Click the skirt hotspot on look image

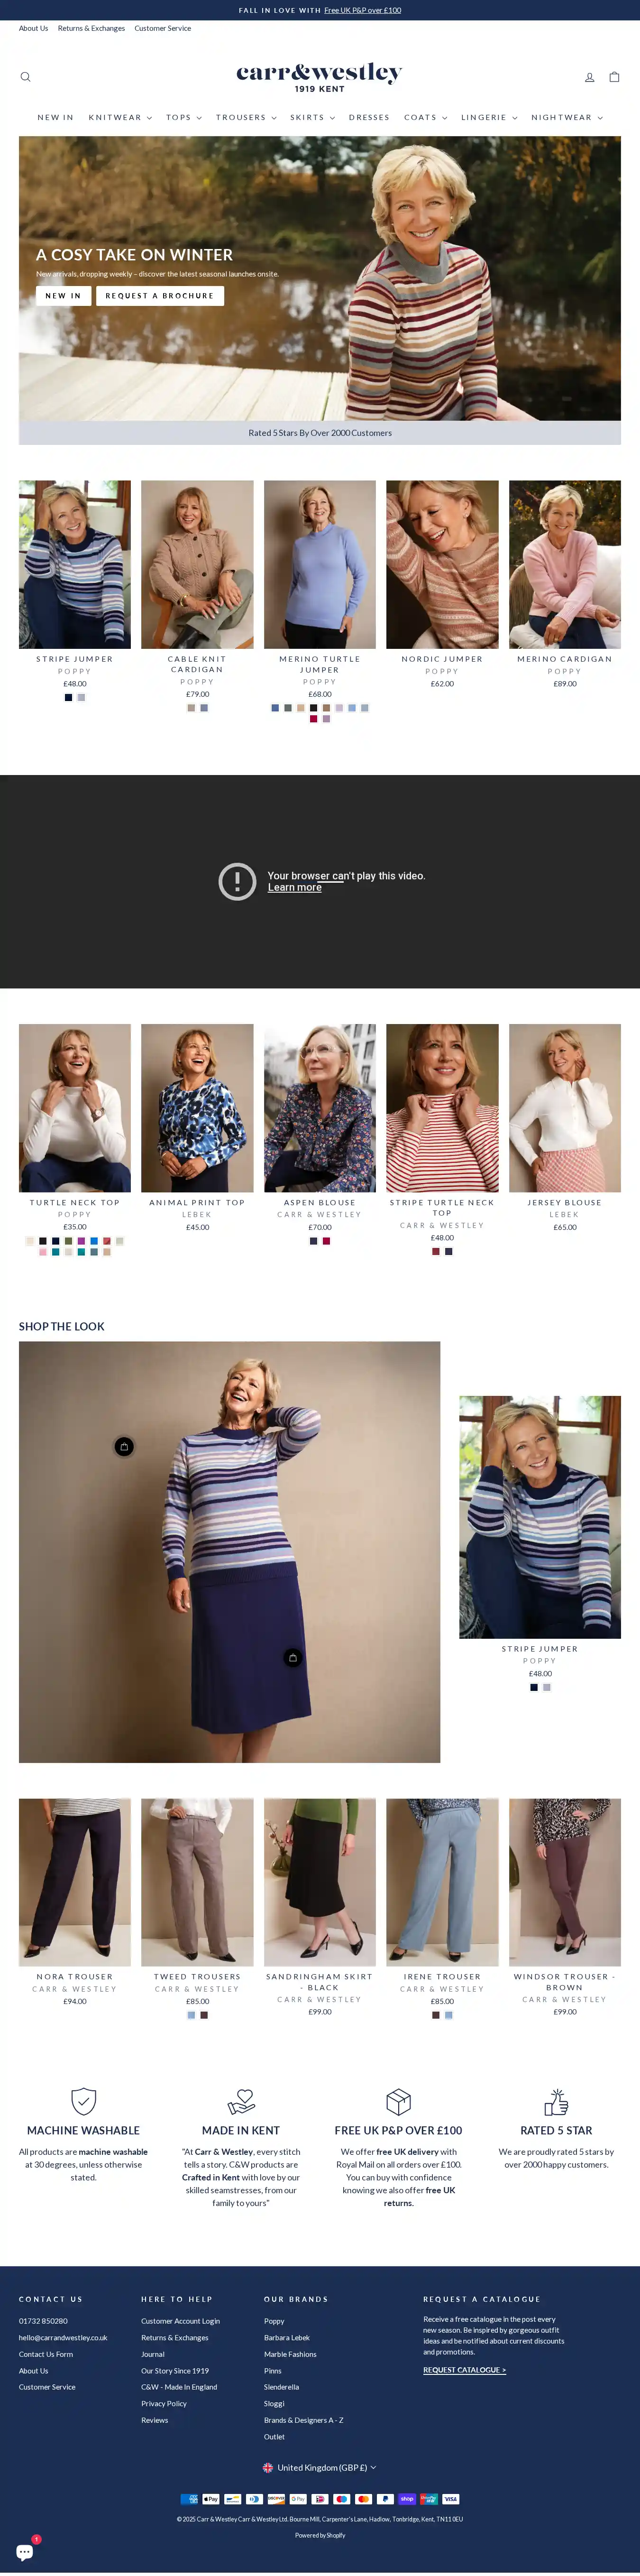pos(292,1658)
